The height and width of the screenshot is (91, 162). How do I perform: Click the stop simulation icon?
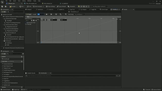pyautogui.click(x=84, y=6)
